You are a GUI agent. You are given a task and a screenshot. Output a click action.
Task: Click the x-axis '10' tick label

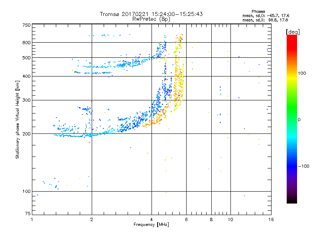[230, 219]
